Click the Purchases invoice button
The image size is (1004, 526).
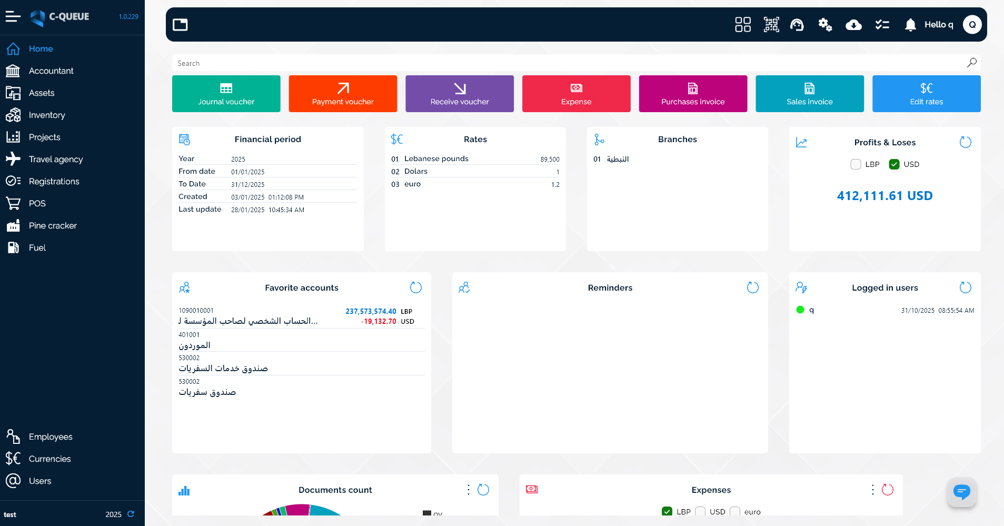(x=693, y=94)
